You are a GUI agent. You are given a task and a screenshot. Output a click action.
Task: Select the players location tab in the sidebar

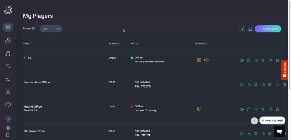click(8, 27)
